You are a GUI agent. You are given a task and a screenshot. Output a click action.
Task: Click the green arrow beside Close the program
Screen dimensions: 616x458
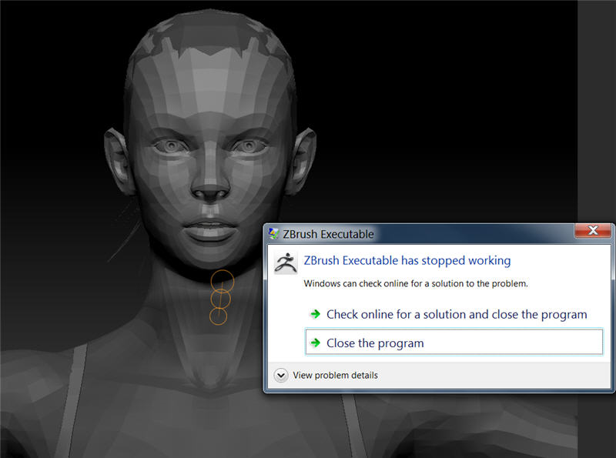pos(316,342)
